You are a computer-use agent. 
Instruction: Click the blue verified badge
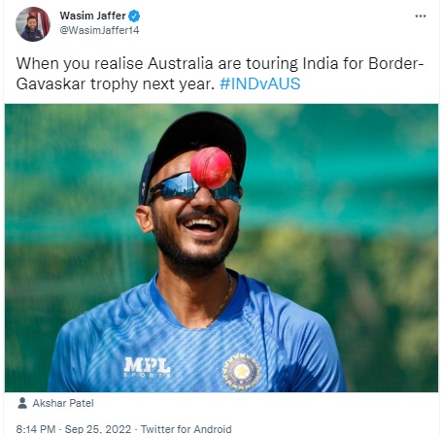tap(134, 16)
